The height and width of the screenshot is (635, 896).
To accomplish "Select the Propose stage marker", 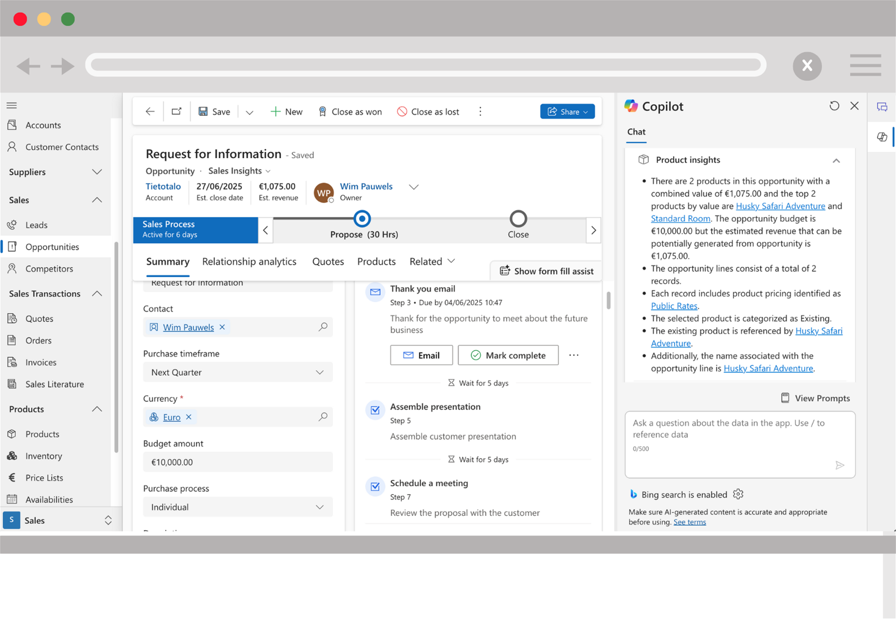I will pos(362,219).
